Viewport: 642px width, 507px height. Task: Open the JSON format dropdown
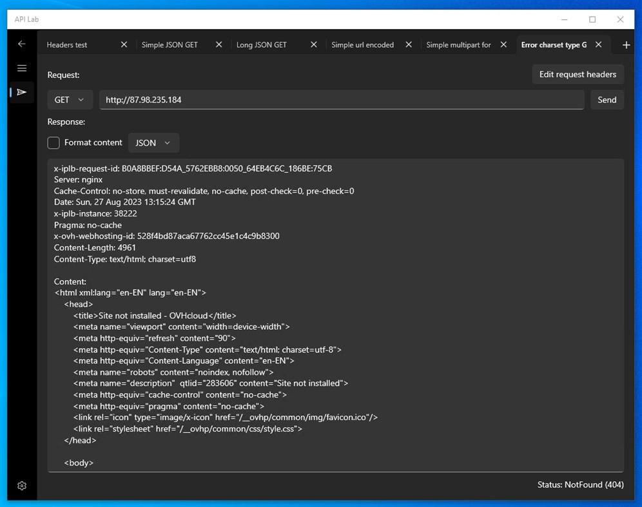click(x=153, y=142)
